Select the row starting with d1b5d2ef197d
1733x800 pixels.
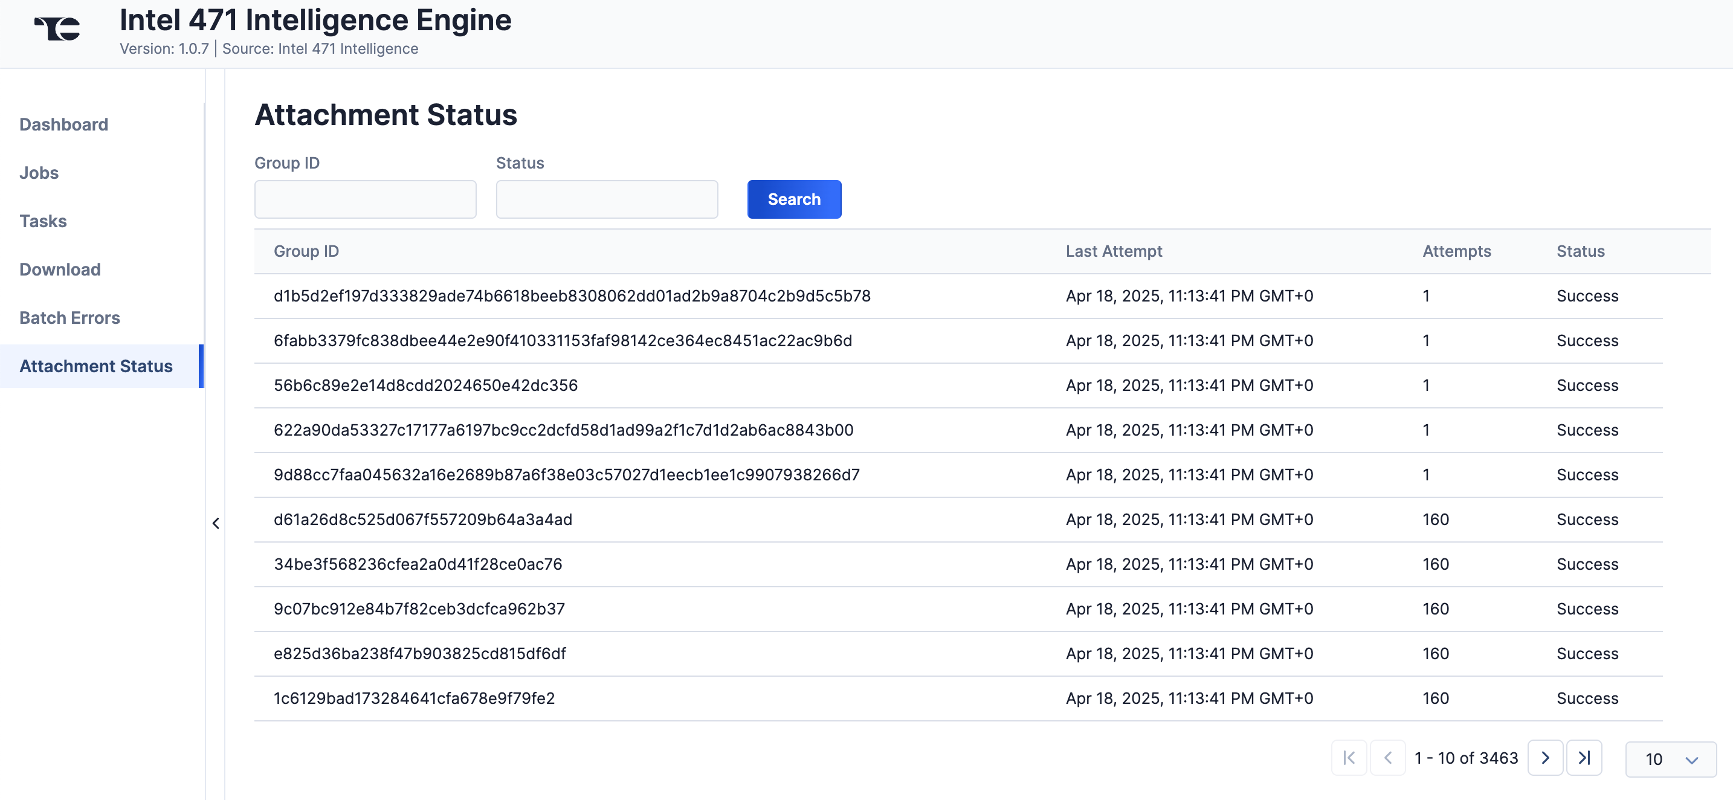pyautogui.click(x=572, y=296)
